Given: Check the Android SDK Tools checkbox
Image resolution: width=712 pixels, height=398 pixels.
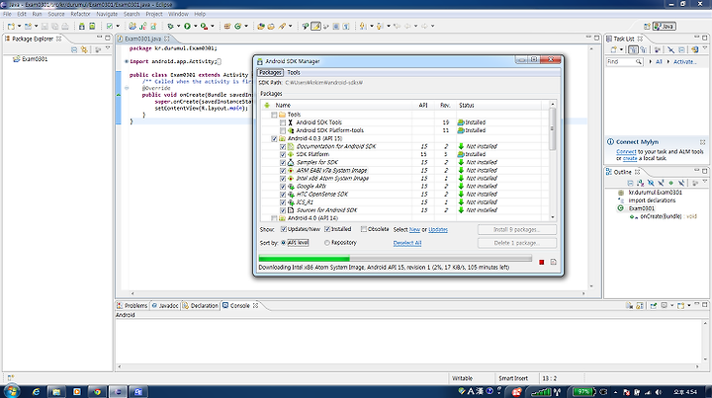Looking at the screenshot, I should pyautogui.click(x=283, y=122).
